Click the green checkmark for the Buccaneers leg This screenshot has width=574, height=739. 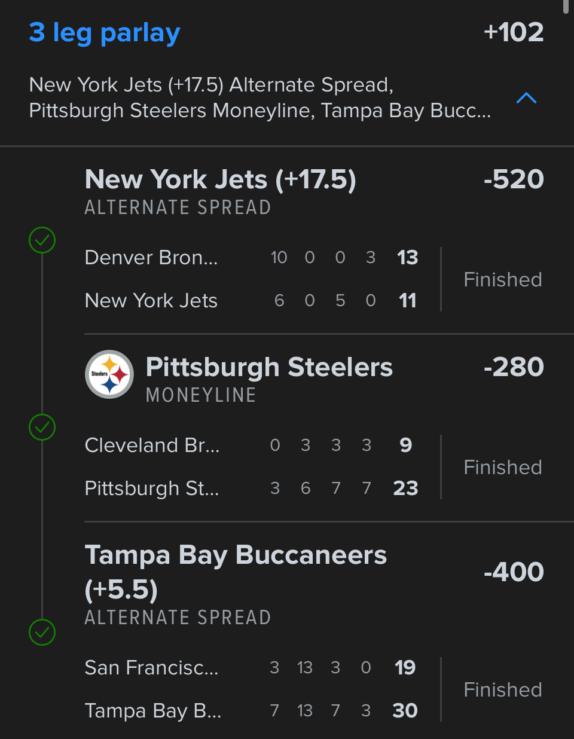(42, 632)
